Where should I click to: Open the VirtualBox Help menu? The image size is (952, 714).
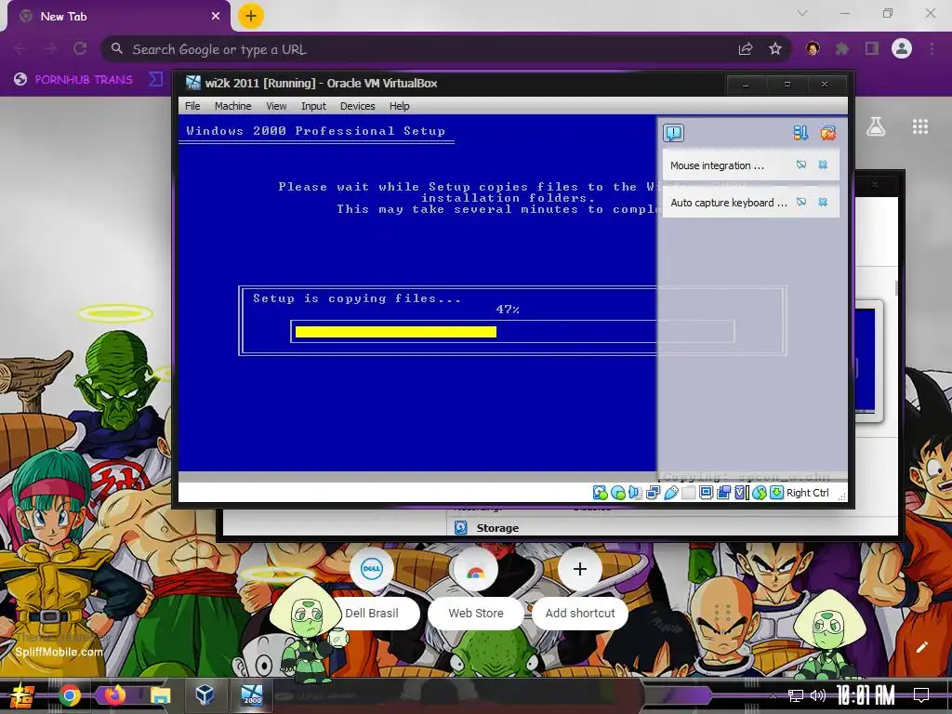(399, 106)
